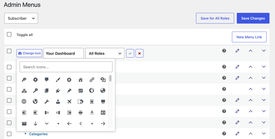
Task: Select the newspaper with pie chart icon
Action: (x=103, y=113)
